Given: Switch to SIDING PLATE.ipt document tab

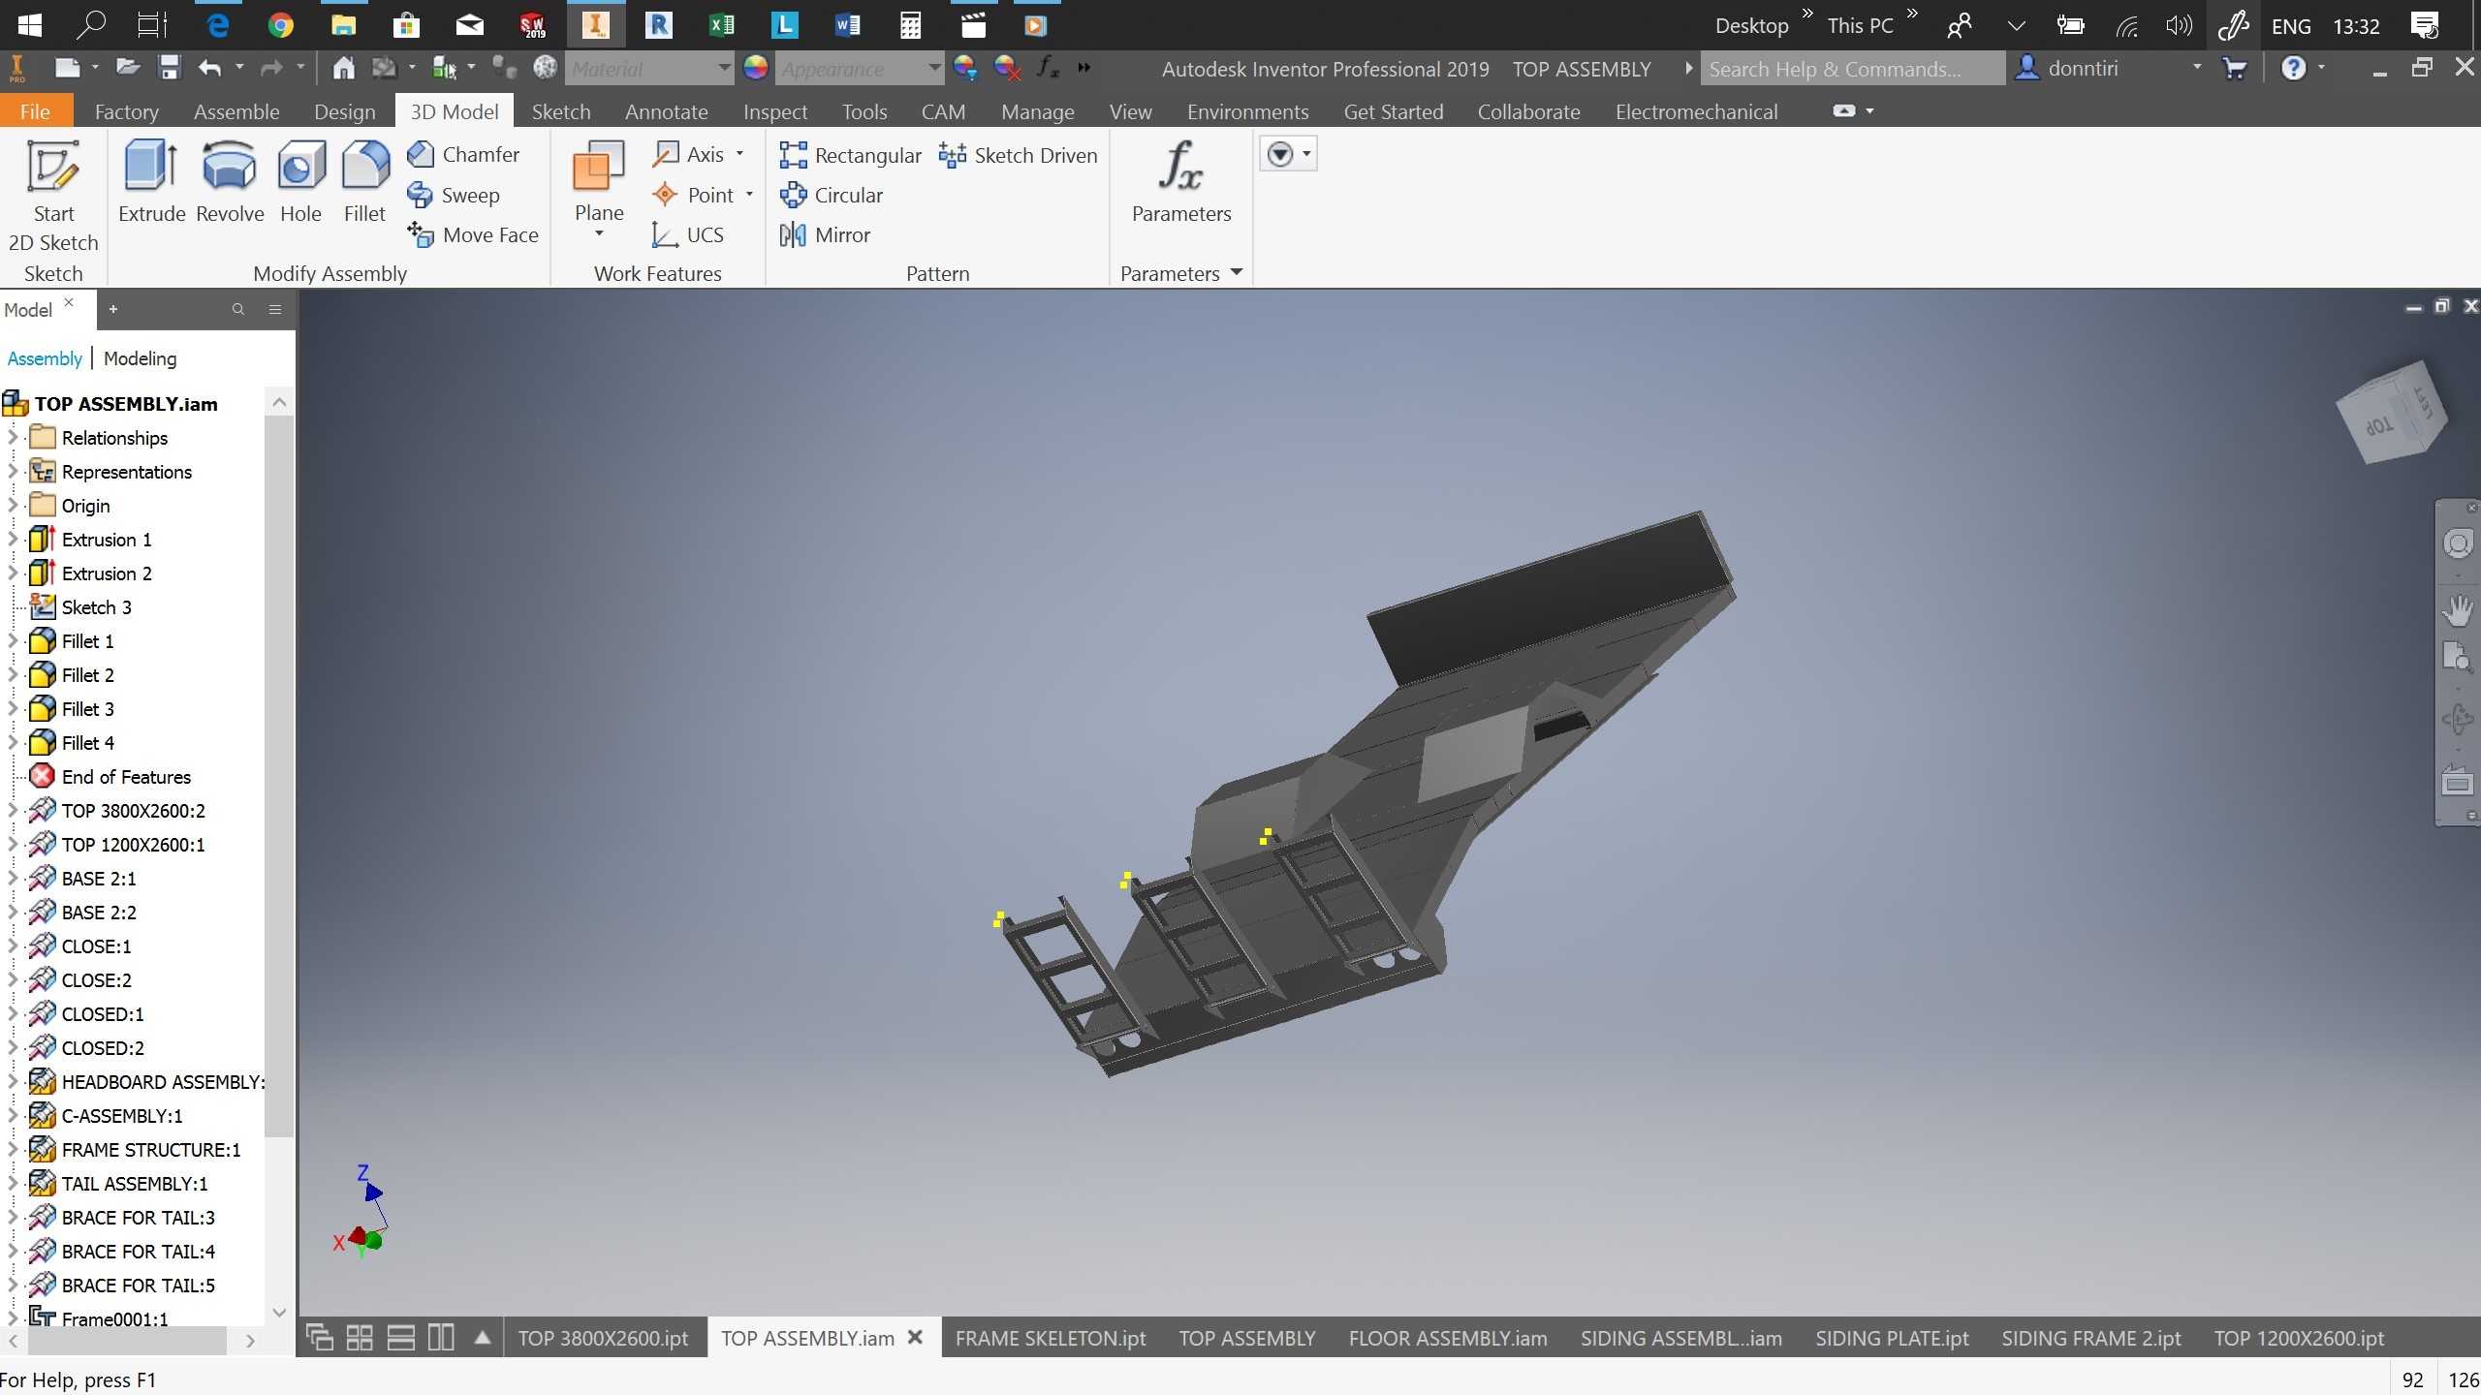Looking at the screenshot, I should (x=1892, y=1338).
